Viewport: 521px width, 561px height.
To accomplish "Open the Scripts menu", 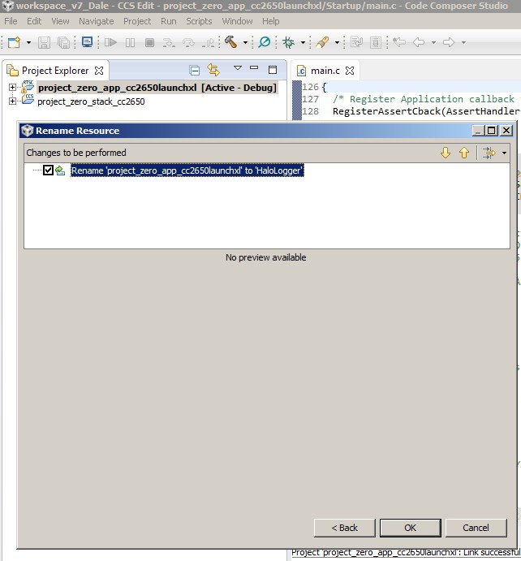I will 199,21.
